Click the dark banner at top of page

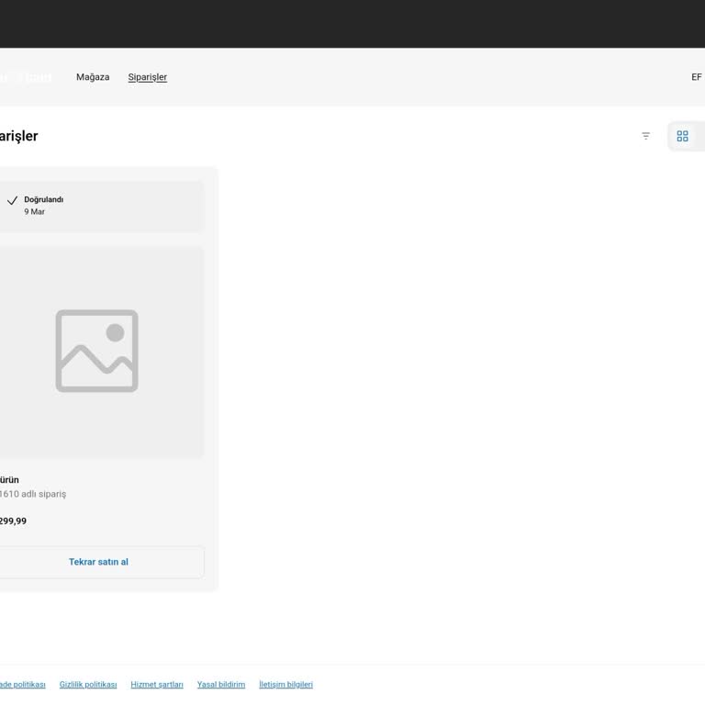[352, 24]
